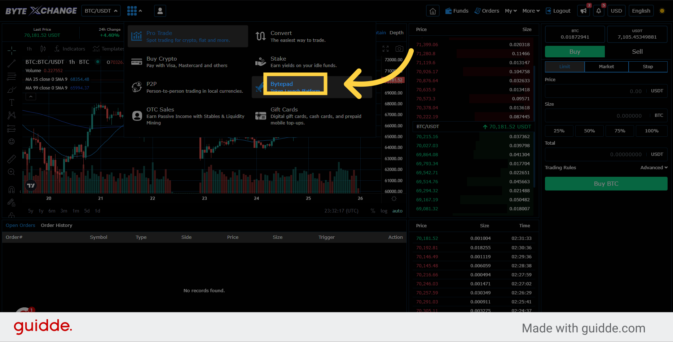Select the Stop order type

(x=648, y=67)
